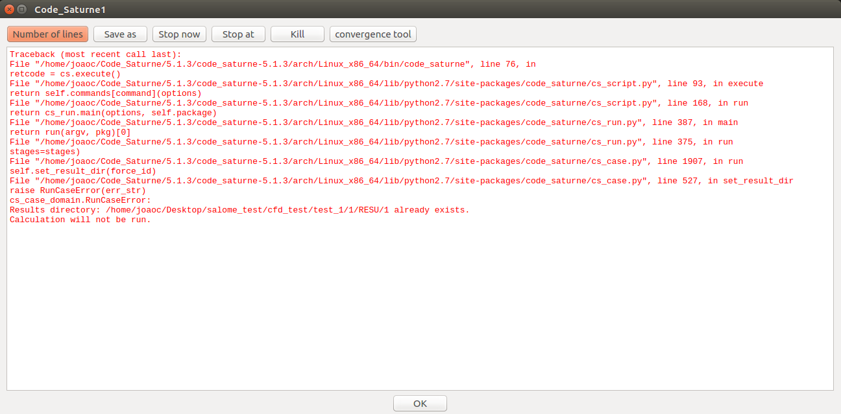Confirm the dialog with OK
This screenshot has height=414, width=841.
[420, 403]
